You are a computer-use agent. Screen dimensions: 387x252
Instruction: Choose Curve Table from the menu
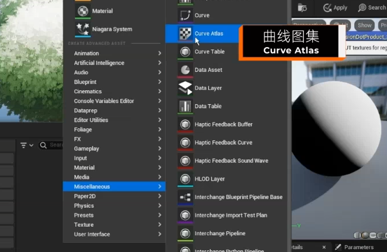tap(209, 52)
